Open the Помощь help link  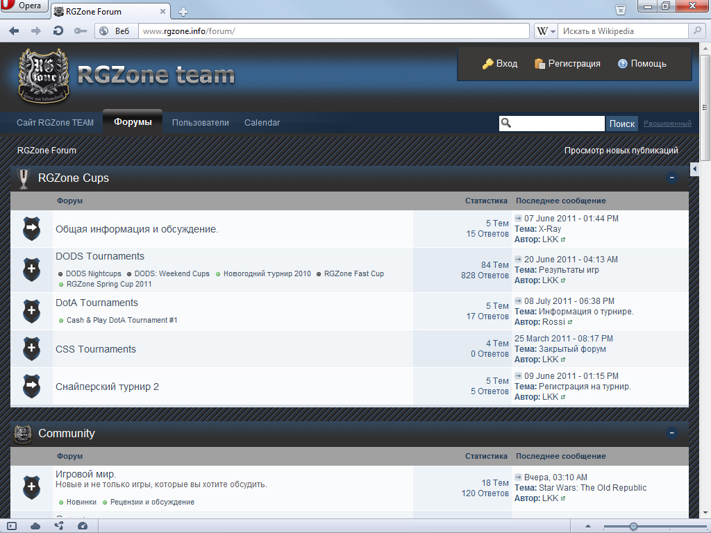pyautogui.click(x=642, y=63)
